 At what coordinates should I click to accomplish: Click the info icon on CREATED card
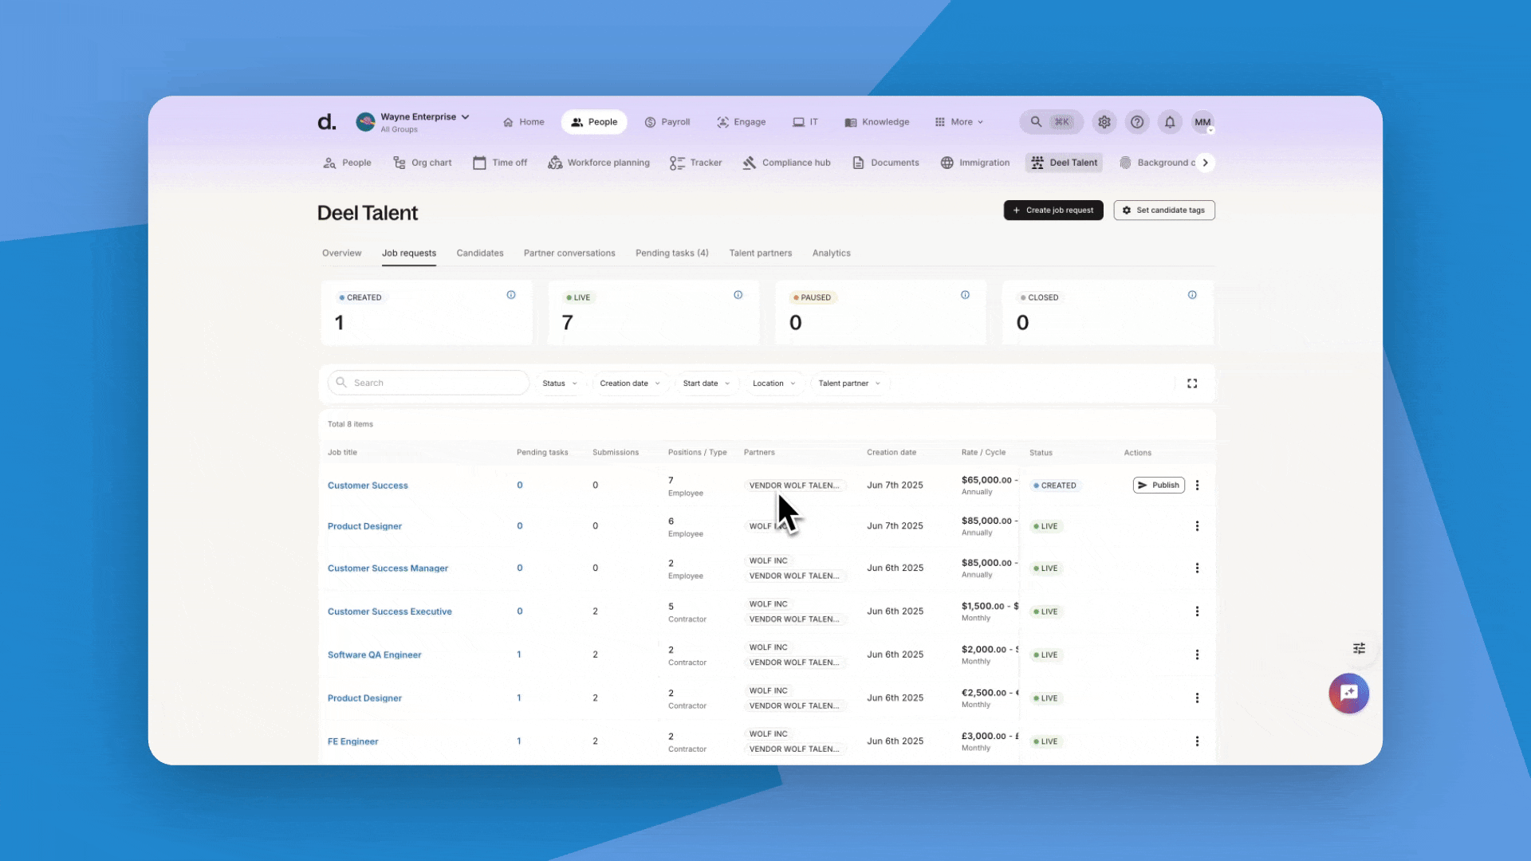511,295
